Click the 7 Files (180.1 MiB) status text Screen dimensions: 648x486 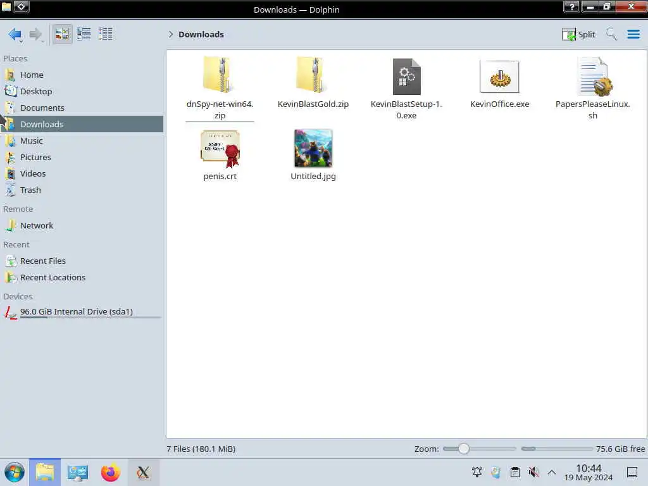coord(201,449)
